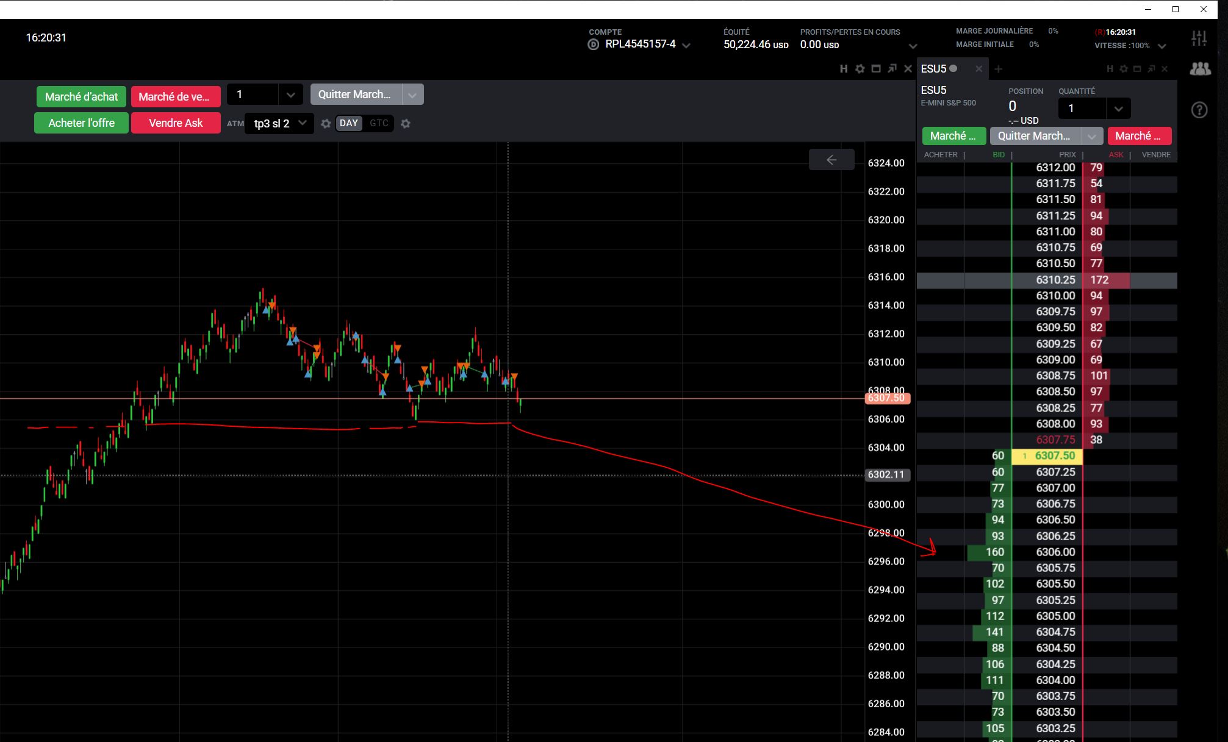Viewport: 1228px width, 742px height.
Task: Open chart panel settings gear icon
Action: pos(860,69)
